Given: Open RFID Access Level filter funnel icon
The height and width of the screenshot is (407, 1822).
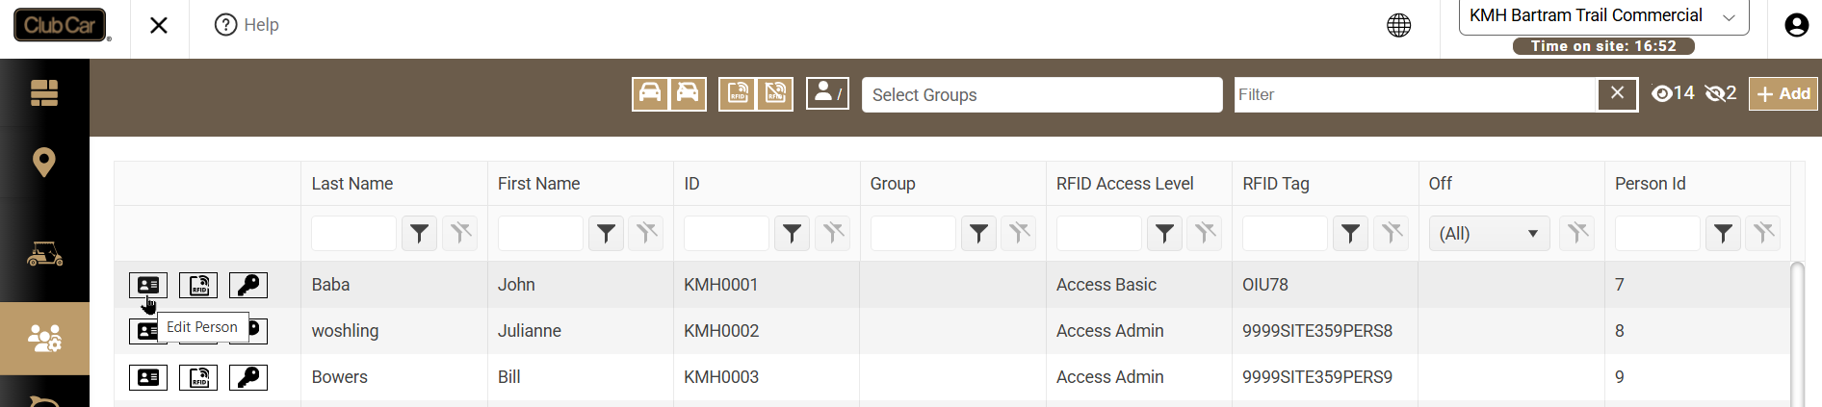Looking at the screenshot, I should pyautogui.click(x=1164, y=234).
